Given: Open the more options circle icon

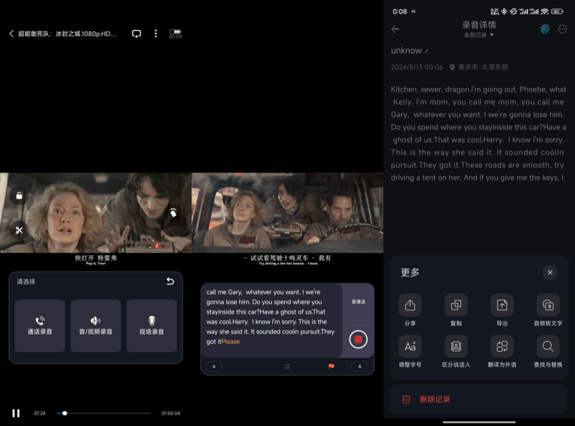Looking at the screenshot, I should click(562, 29).
